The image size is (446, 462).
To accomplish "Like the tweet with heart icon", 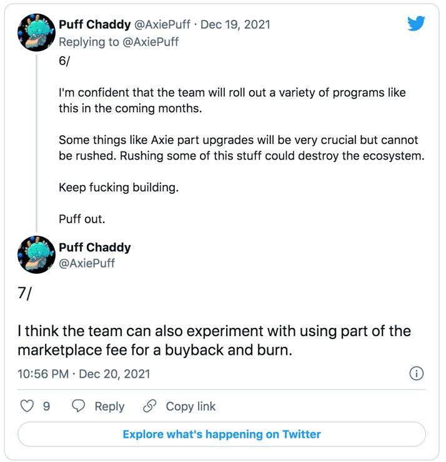I will point(27,407).
